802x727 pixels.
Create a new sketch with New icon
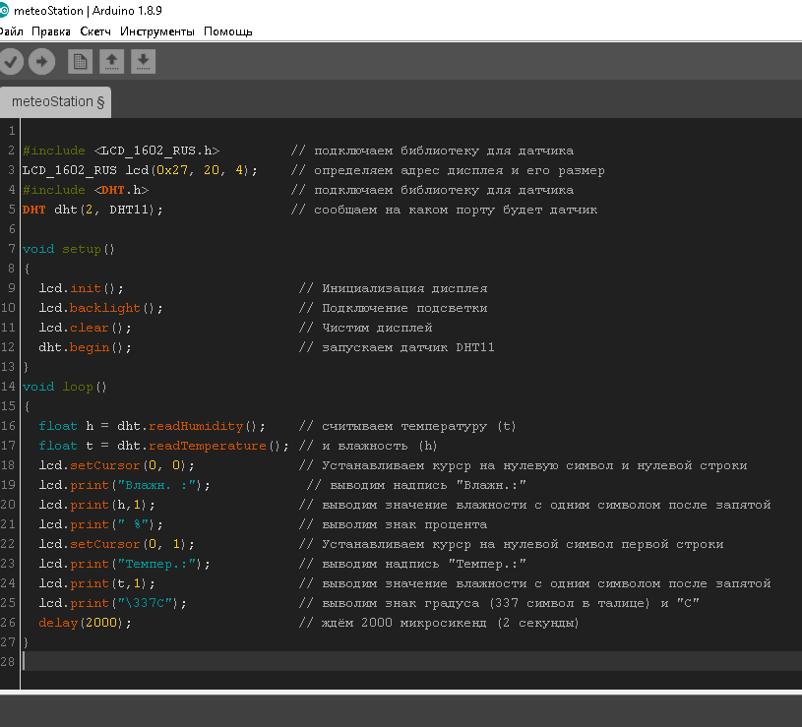pos(80,62)
